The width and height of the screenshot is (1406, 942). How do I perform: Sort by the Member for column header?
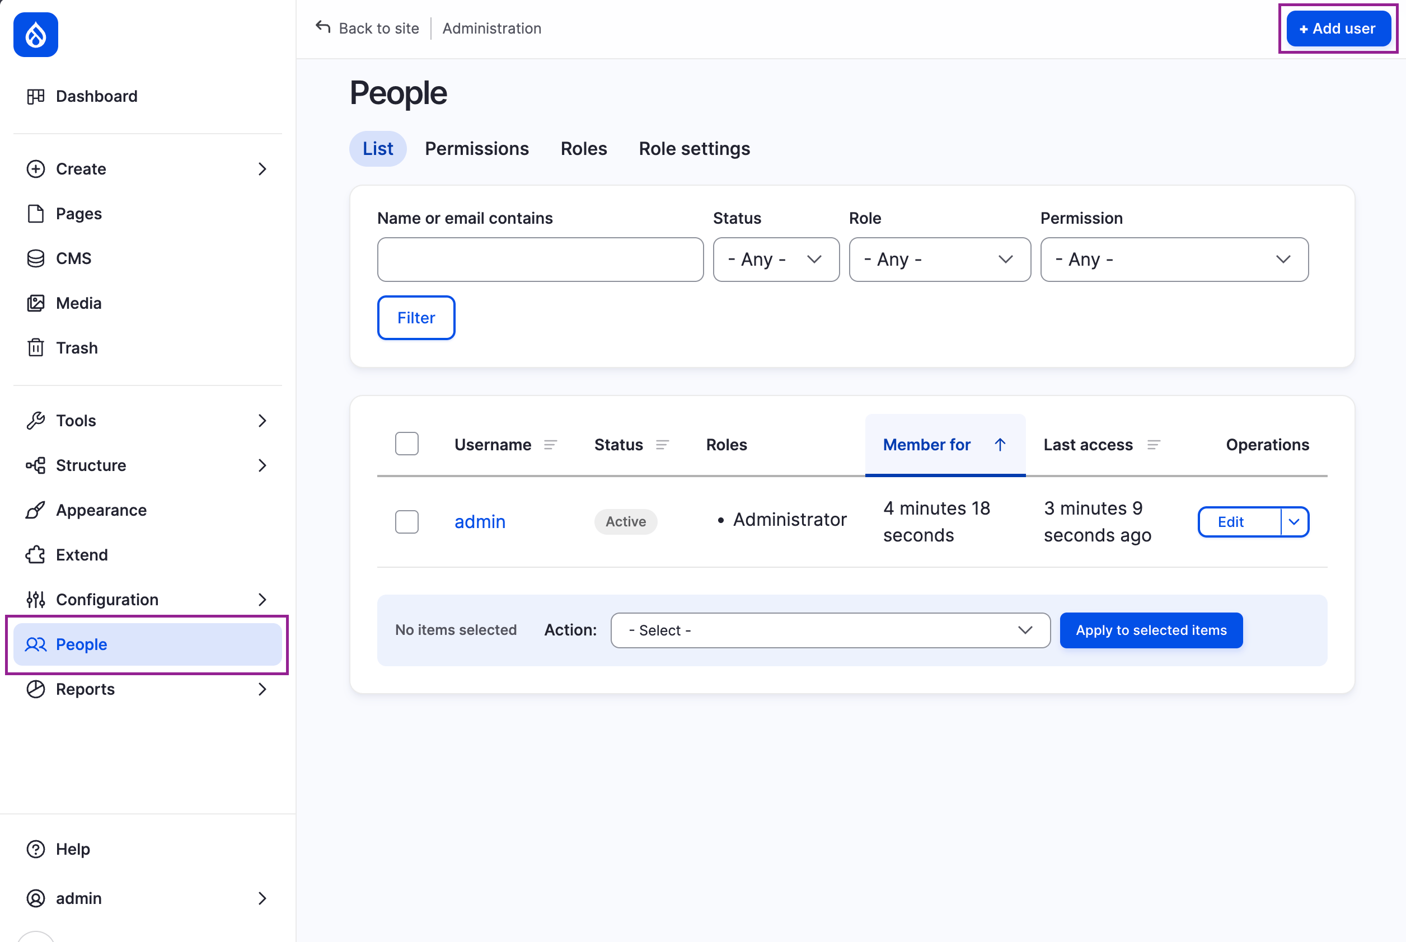point(945,445)
